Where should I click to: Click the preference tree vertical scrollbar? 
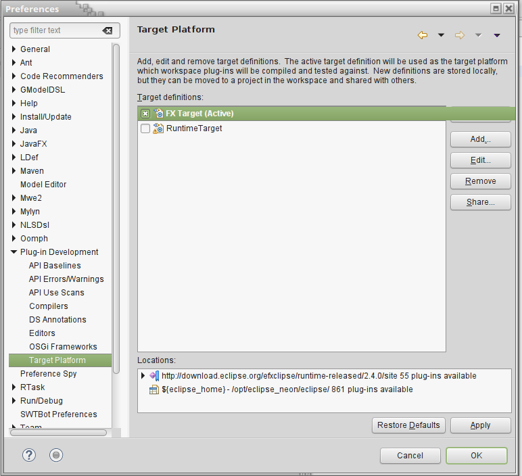coord(116,209)
